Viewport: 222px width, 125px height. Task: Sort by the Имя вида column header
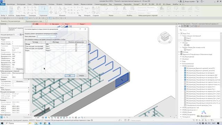55,42
